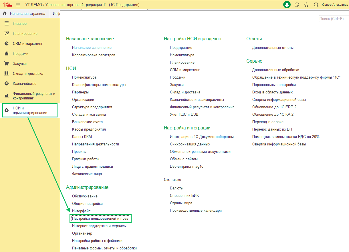Viewport: 349px width, 252px height.
Task: Open Корректировка регистров
Action: [x=94, y=55]
